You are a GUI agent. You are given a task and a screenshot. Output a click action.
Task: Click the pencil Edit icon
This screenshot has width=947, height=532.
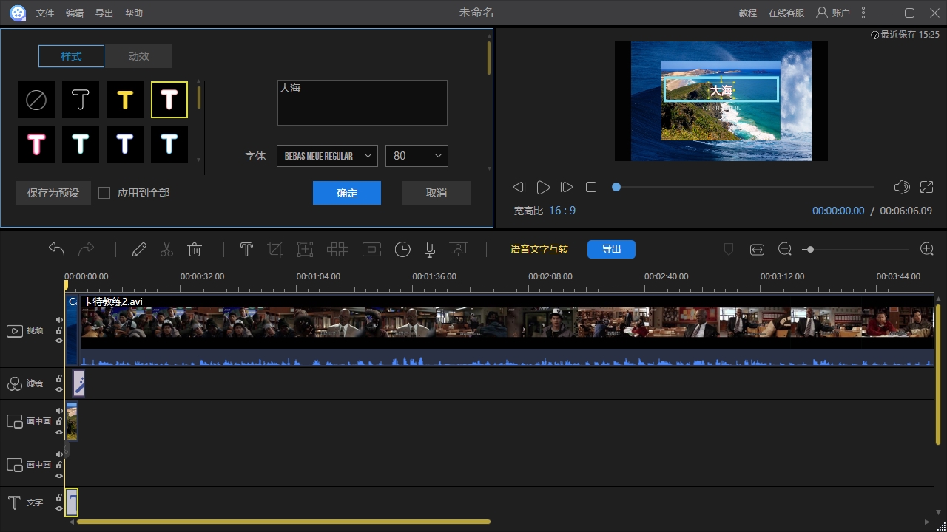139,250
